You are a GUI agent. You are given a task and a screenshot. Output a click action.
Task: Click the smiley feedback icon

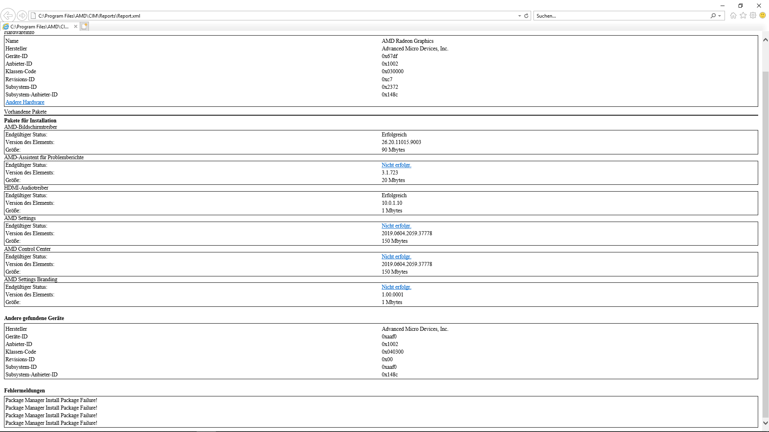pos(763,16)
